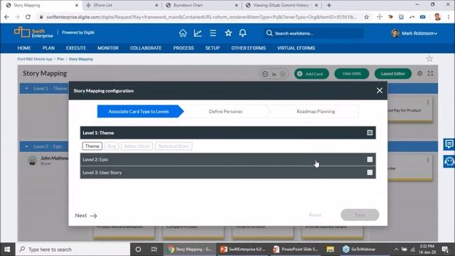The image size is (455, 256).
Task: Zoom in story map with plus icon
Action: click(283, 74)
